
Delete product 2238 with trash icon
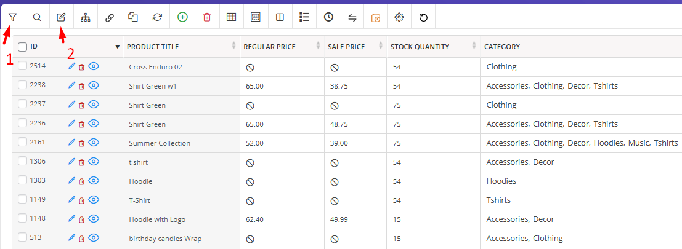point(81,86)
